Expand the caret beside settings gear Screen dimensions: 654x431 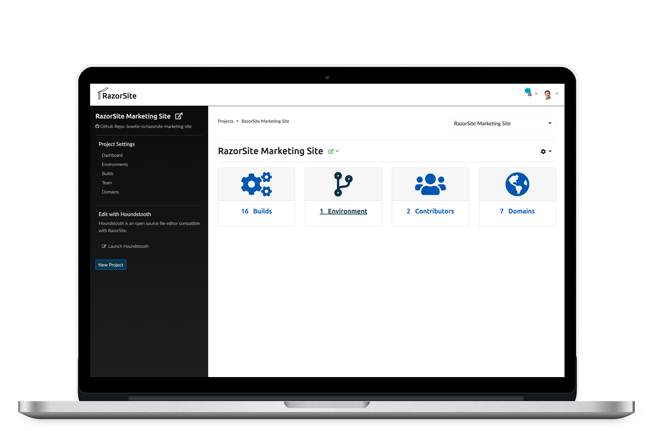tap(550, 152)
